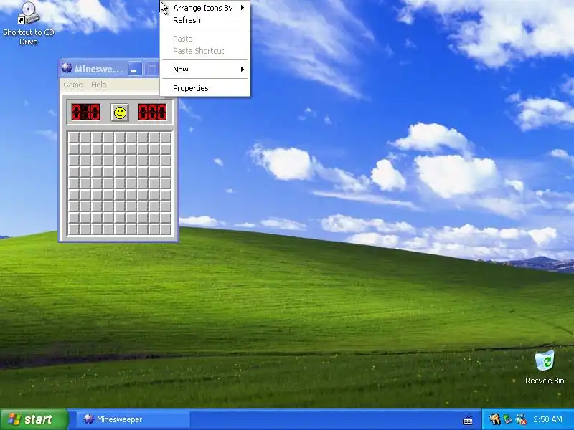Click the grayed-out Paste menu entry
Image resolution: width=574 pixels, height=430 pixels.
click(x=205, y=39)
